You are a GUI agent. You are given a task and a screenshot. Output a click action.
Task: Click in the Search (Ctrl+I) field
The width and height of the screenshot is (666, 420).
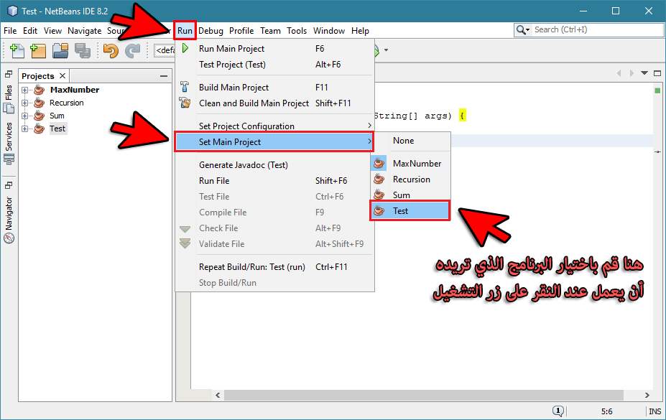[x=598, y=29]
